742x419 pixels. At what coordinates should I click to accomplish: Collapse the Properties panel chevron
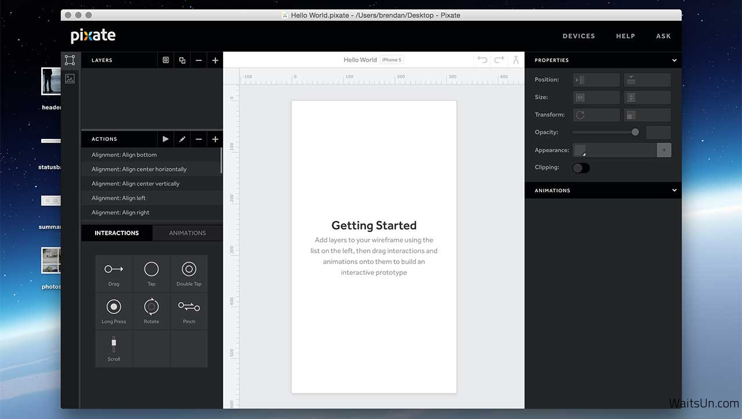point(674,60)
